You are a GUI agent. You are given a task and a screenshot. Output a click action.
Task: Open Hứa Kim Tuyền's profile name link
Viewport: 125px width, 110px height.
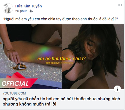[28, 6]
